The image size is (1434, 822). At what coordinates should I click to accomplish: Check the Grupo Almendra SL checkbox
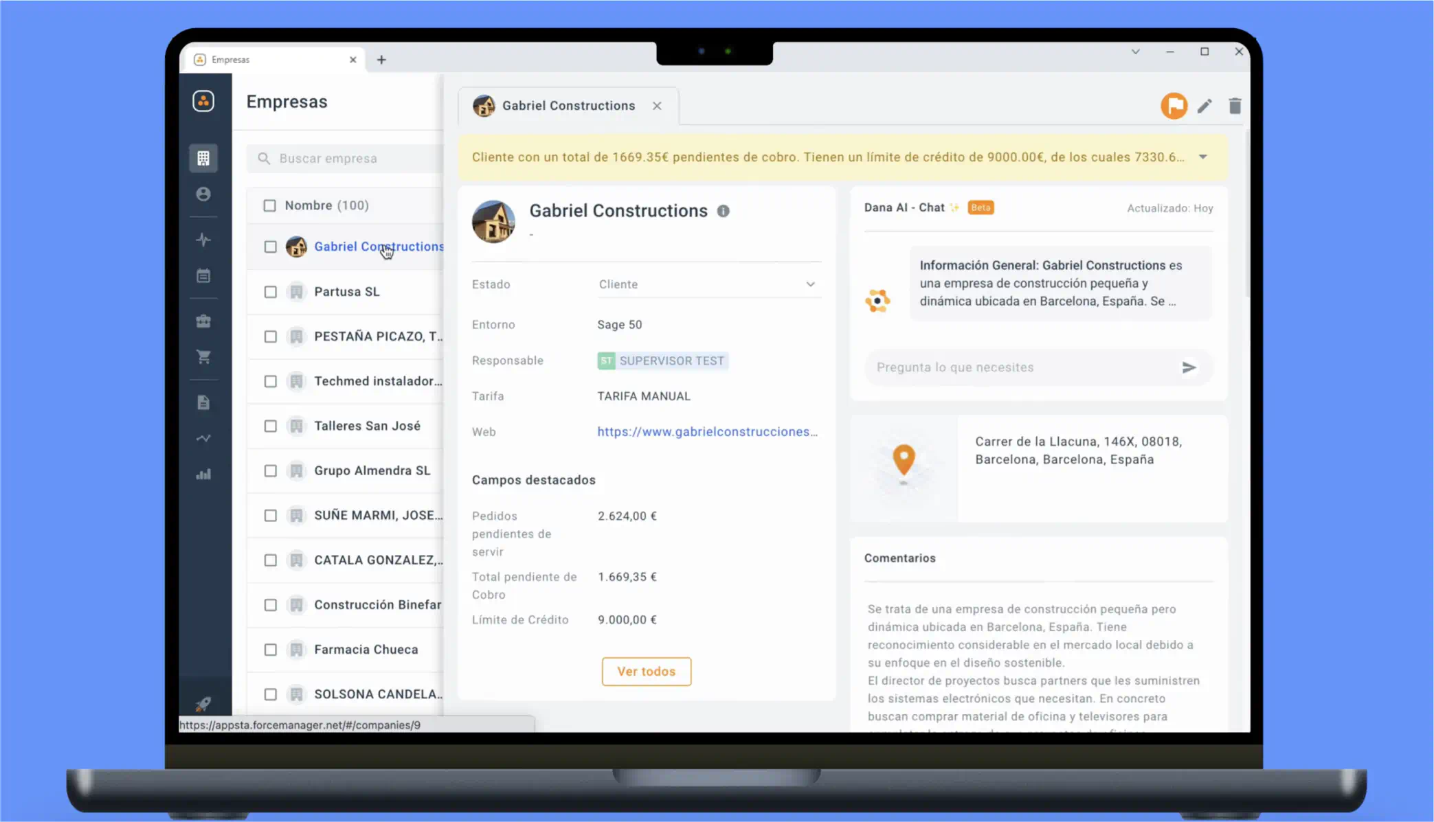point(271,470)
